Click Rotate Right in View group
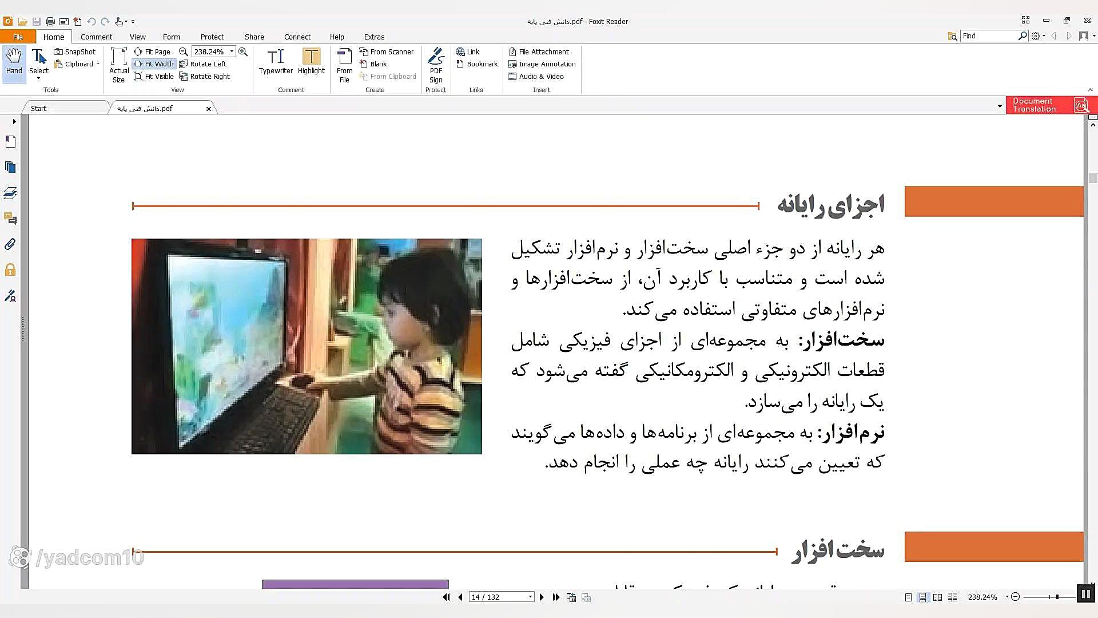1098x618 pixels. tap(205, 76)
